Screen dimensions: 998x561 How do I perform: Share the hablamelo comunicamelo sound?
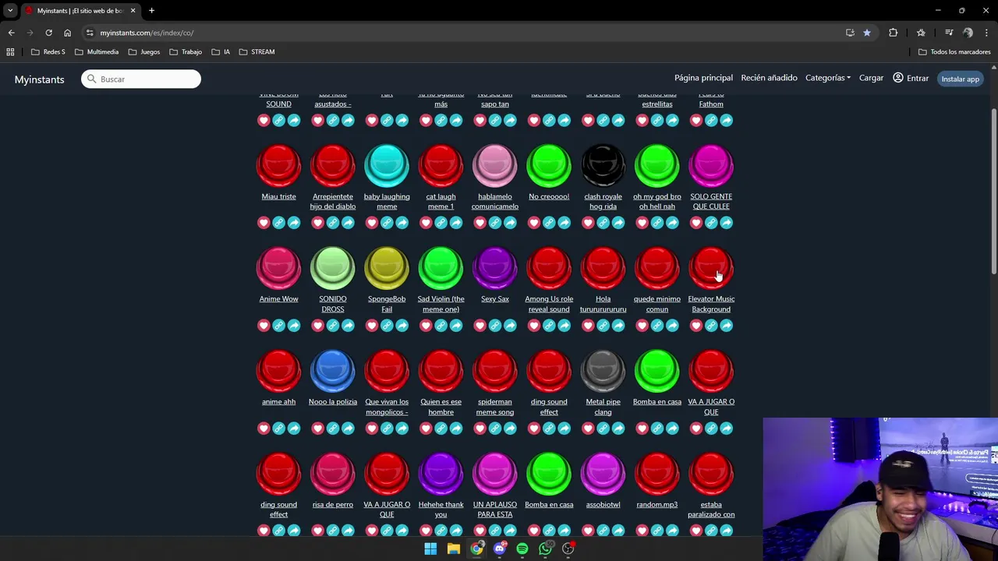(x=510, y=223)
